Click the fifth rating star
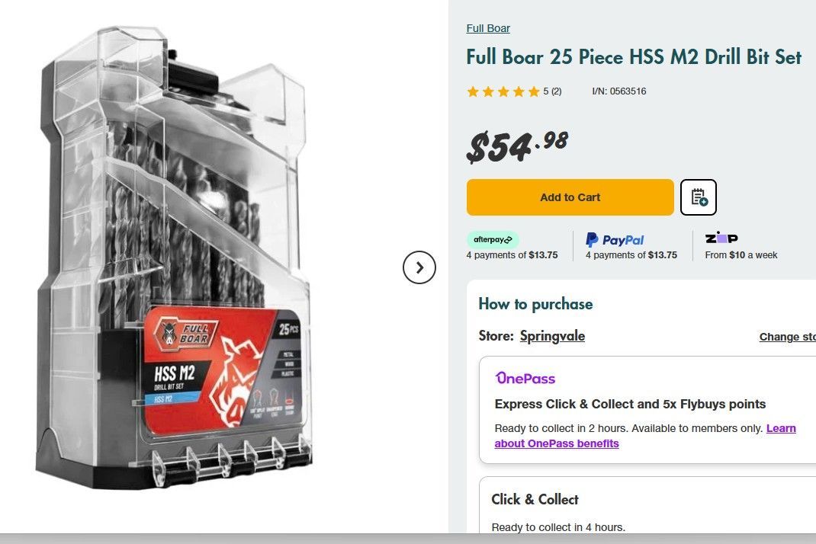Viewport: 816px width, 544px height. coord(535,91)
